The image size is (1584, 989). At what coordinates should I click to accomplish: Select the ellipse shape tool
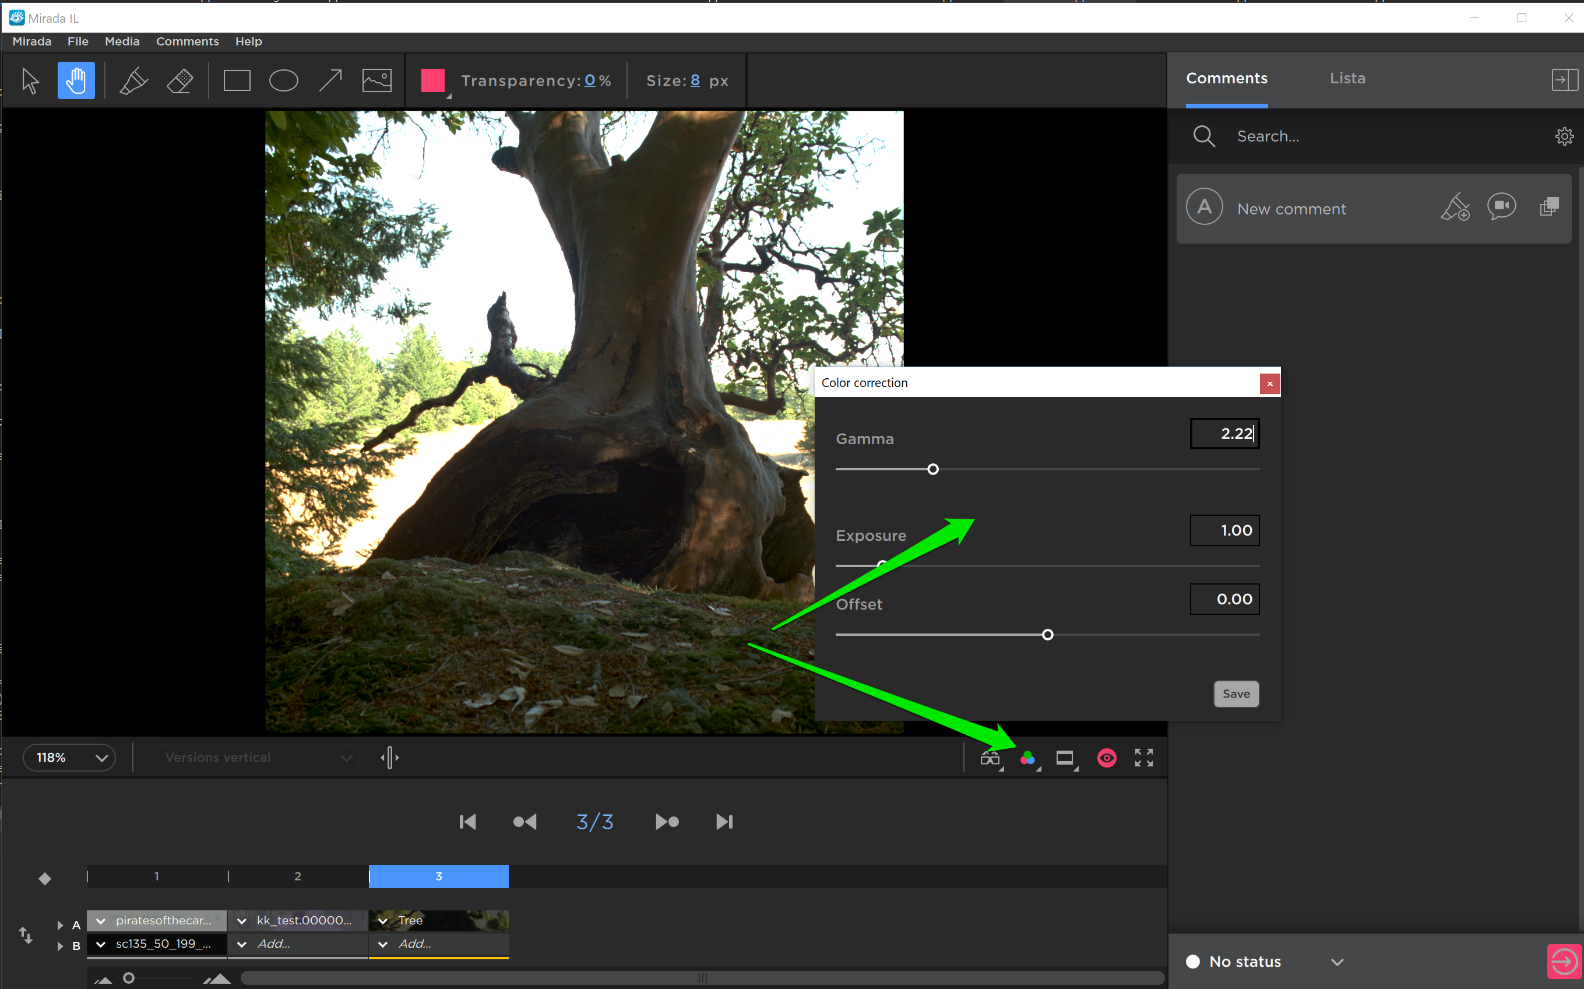click(x=283, y=81)
